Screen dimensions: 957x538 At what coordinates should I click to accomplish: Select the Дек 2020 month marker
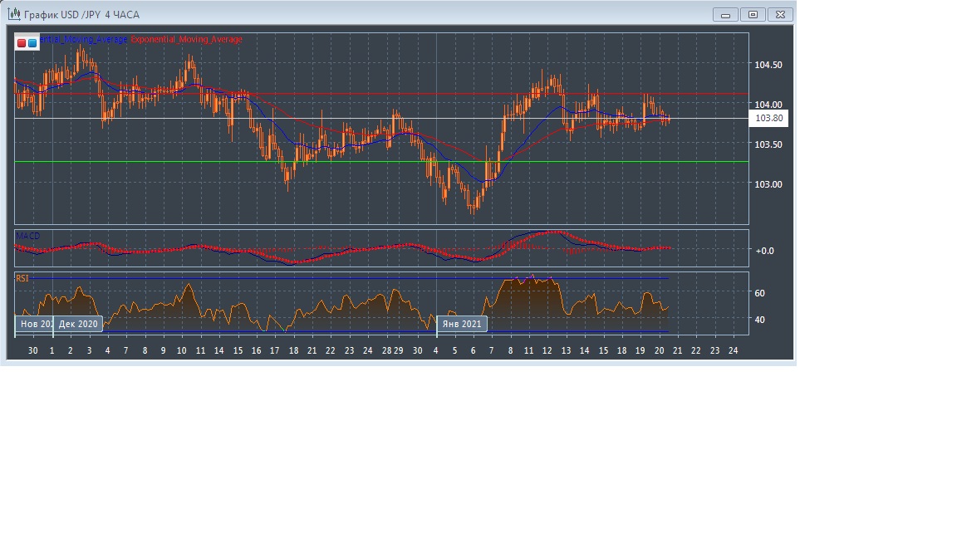[78, 324]
